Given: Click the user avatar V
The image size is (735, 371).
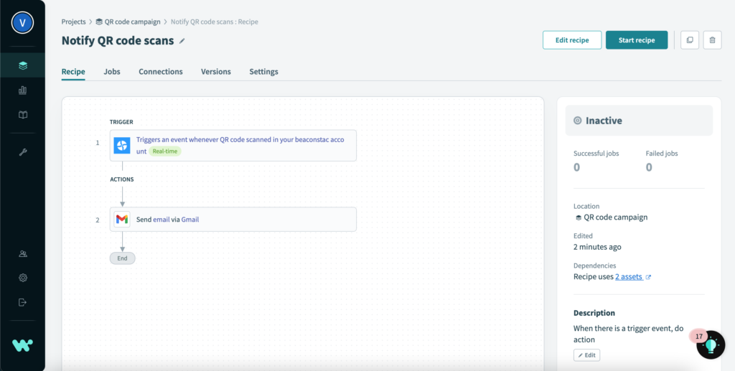Looking at the screenshot, I should 22,23.
